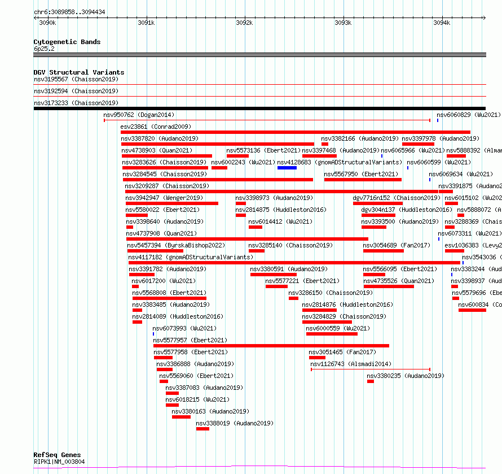Click the nsv5573136 (Ebert2021) label
502x474 pixels.
click(x=263, y=150)
